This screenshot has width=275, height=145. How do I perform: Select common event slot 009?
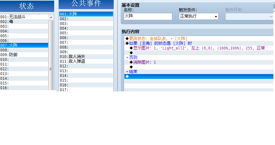pyautogui.click(x=86, y=52)
